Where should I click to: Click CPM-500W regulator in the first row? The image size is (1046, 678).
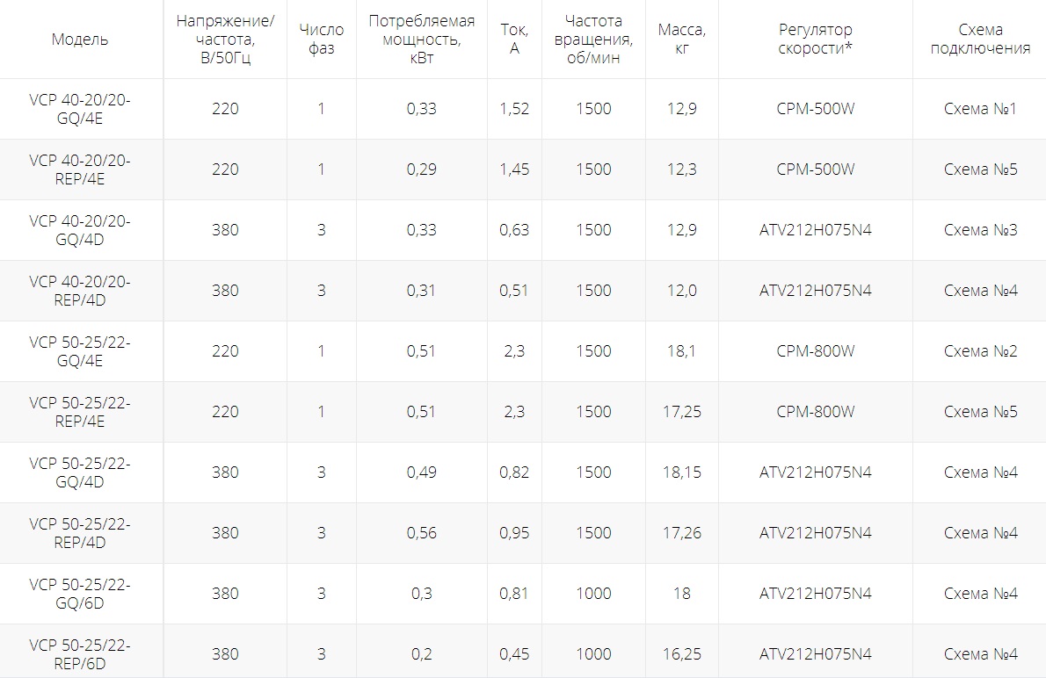point(815,109)
